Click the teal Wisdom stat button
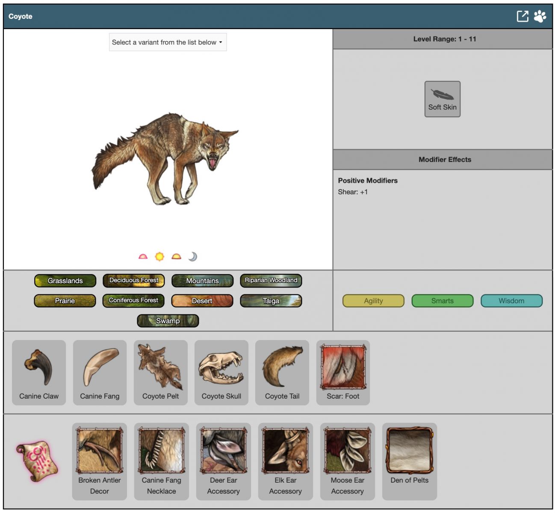Viewport: 555px width, 513px height. coord(511,301)
